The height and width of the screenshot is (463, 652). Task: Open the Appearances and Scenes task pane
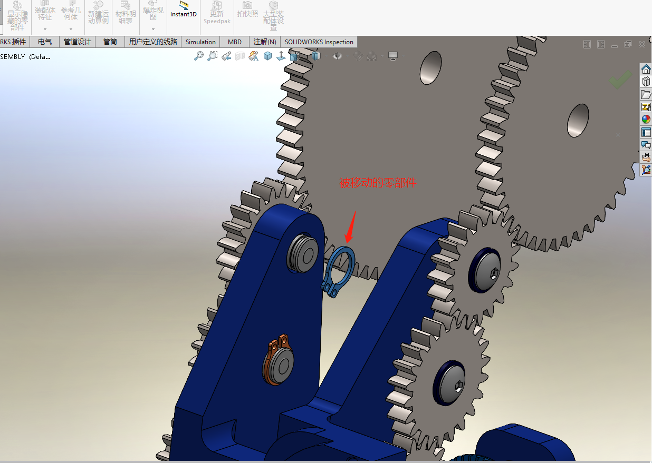coord(646,119)
